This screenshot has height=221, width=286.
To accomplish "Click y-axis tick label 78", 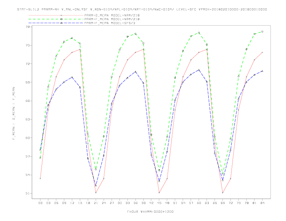I will tap(28, 27).
